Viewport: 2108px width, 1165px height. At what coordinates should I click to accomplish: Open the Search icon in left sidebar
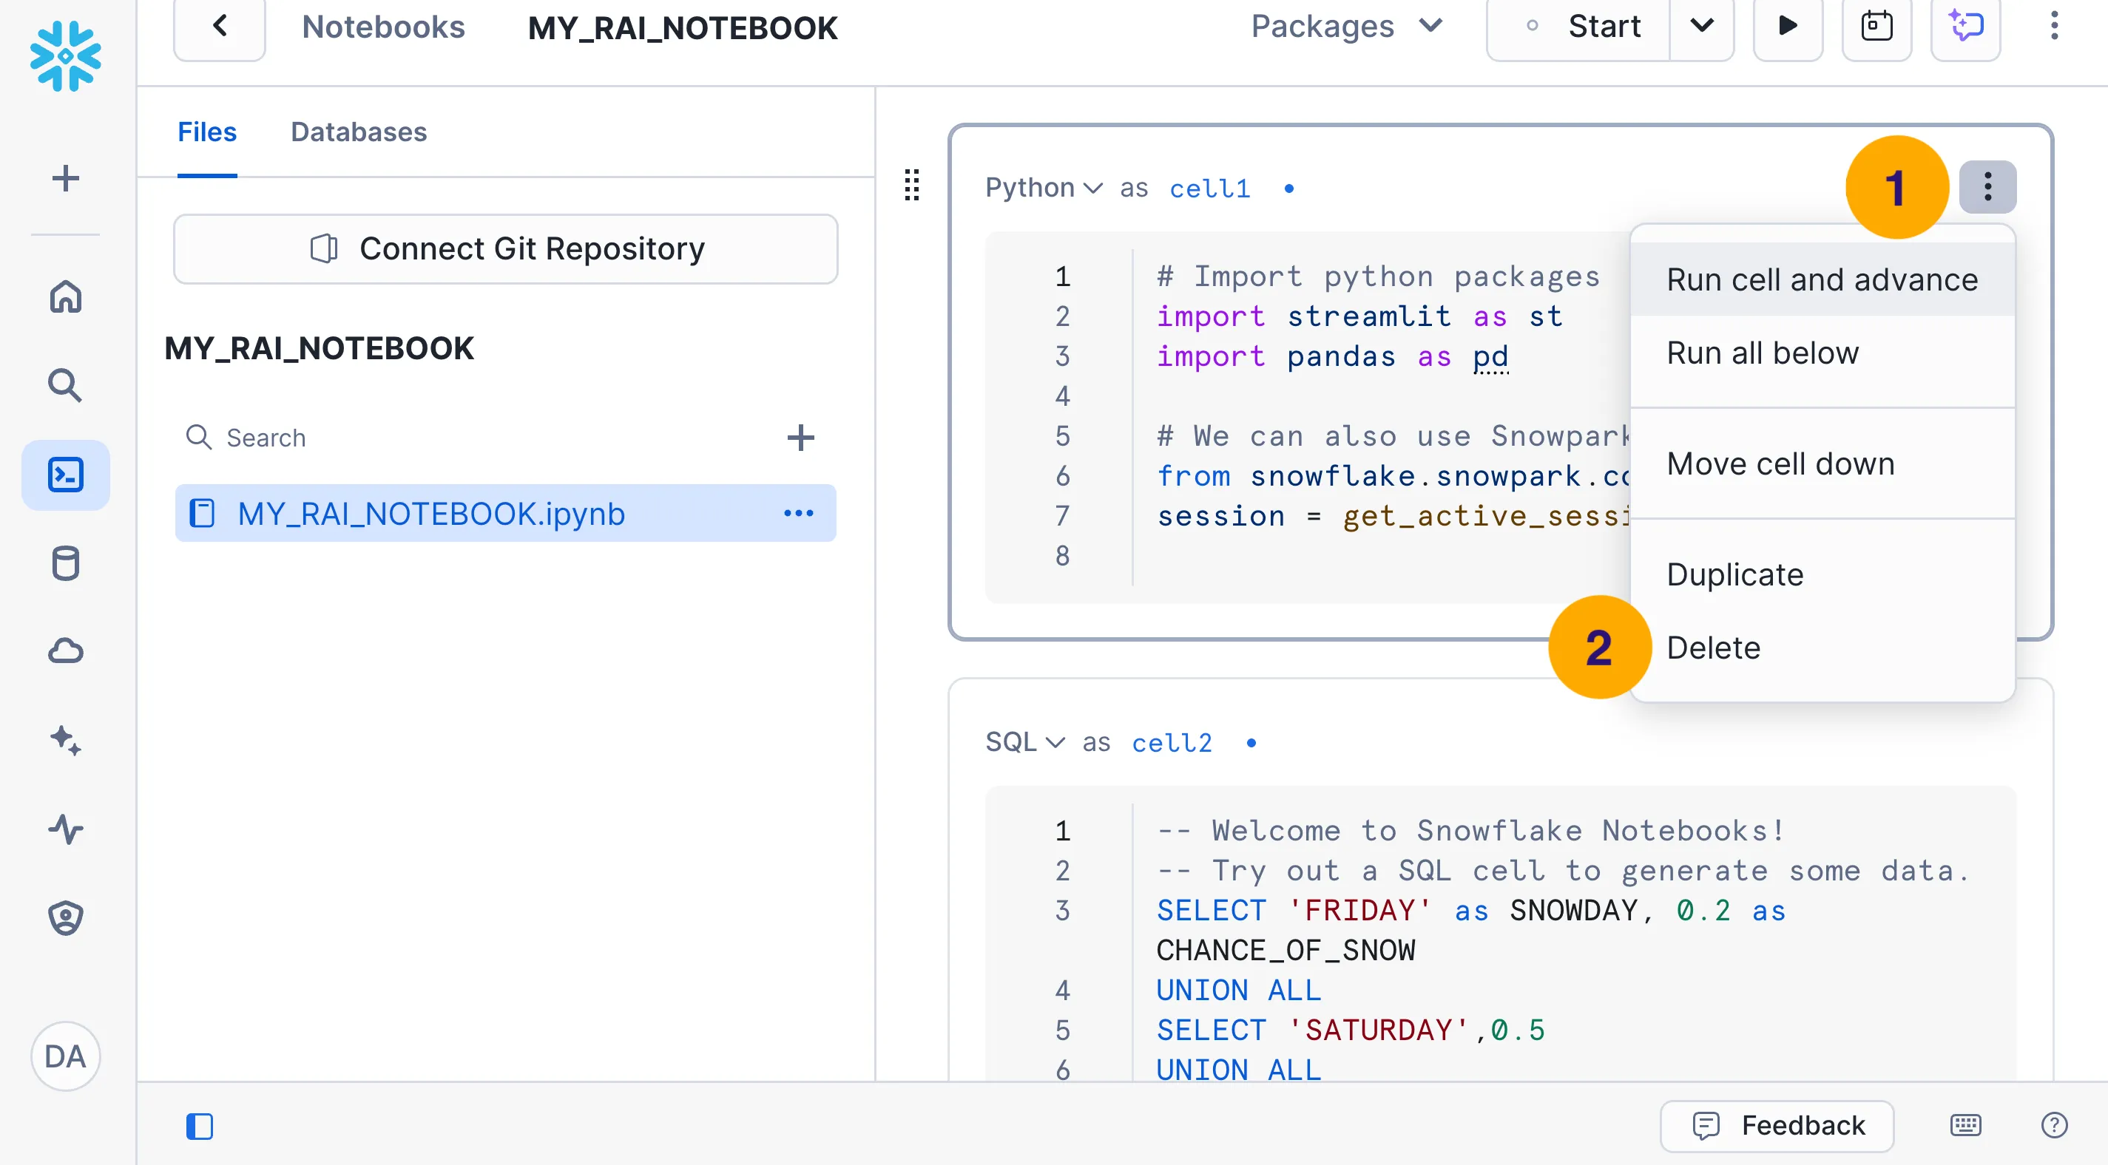coord(66,384)
